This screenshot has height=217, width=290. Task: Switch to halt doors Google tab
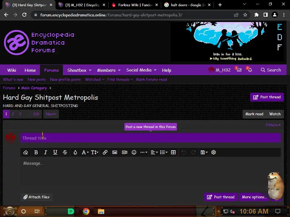click(188, 5)
